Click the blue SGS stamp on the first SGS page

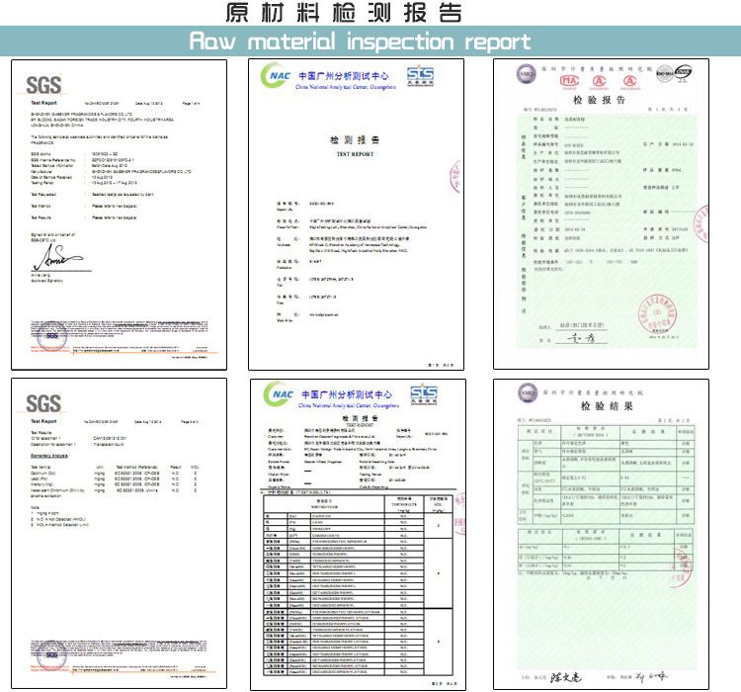pyautogui.click(x=52, y=336)
